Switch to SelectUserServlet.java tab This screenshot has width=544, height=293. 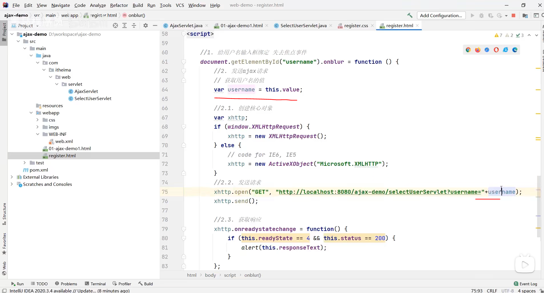pyautogui.click(x=303, y=25)
